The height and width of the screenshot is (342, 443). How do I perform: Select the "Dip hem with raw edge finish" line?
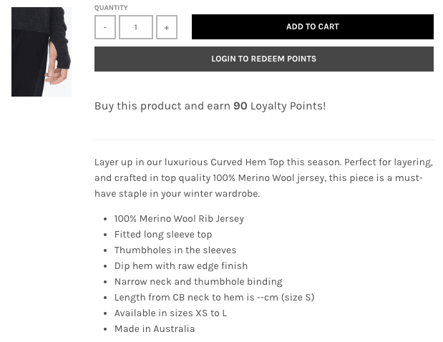pyautogui.click(x=181, y=266)
